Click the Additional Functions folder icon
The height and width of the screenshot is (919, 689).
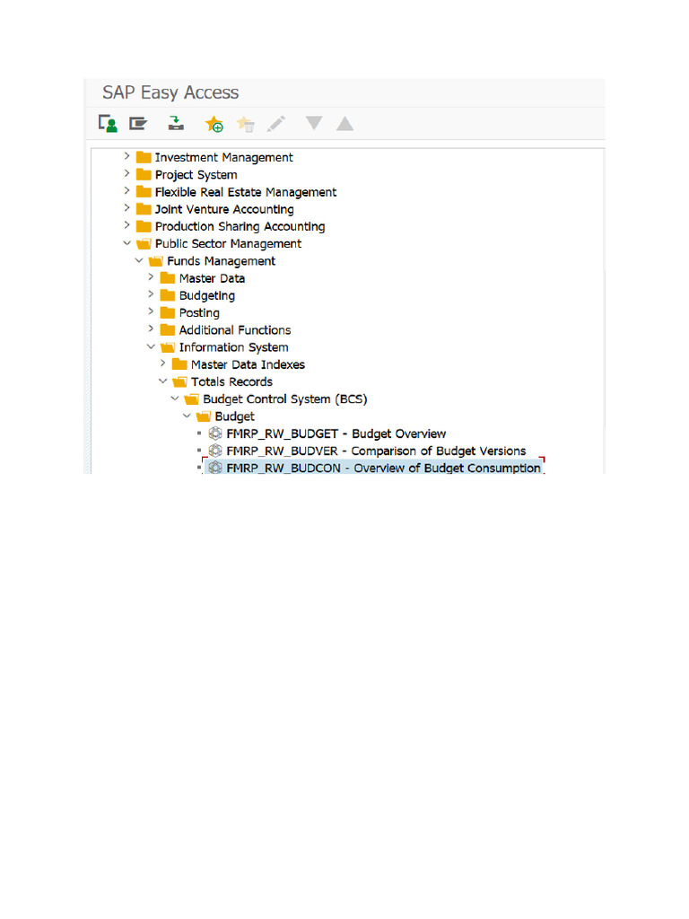pos(168,330)
